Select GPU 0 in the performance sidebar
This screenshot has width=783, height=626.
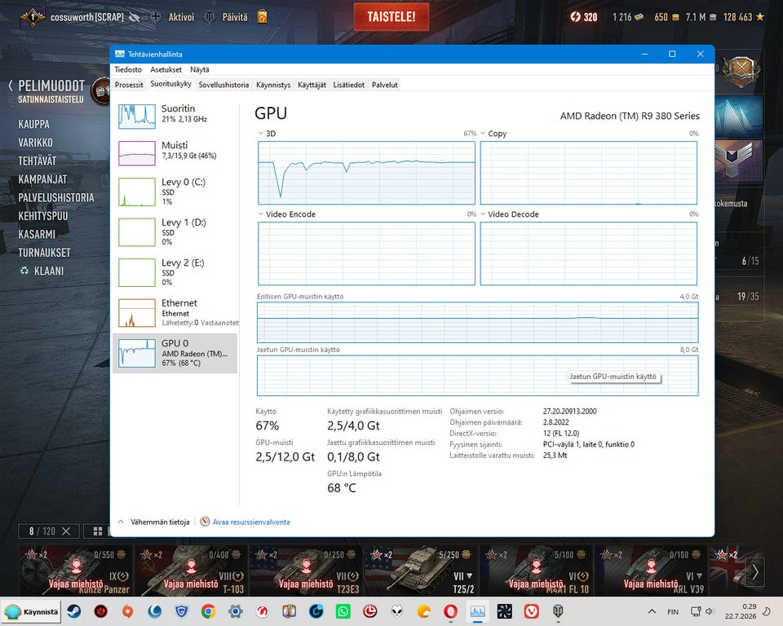[175, 353]
